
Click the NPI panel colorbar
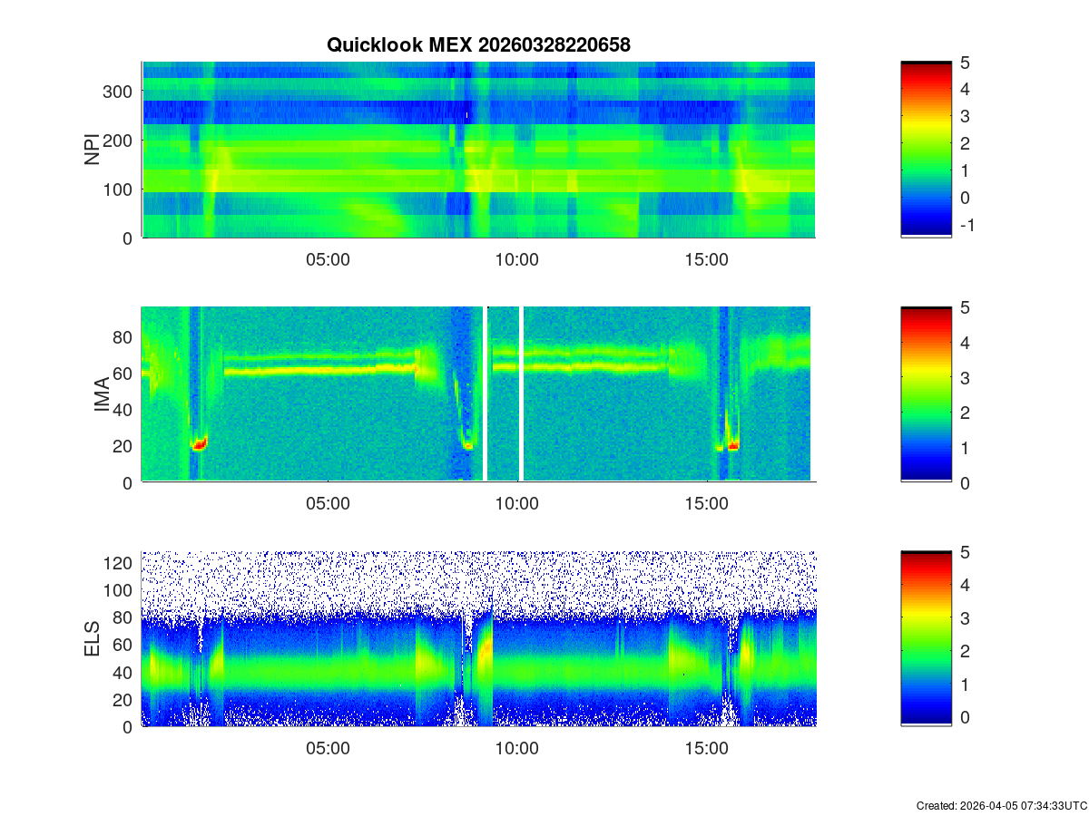[x=926, y=150]
